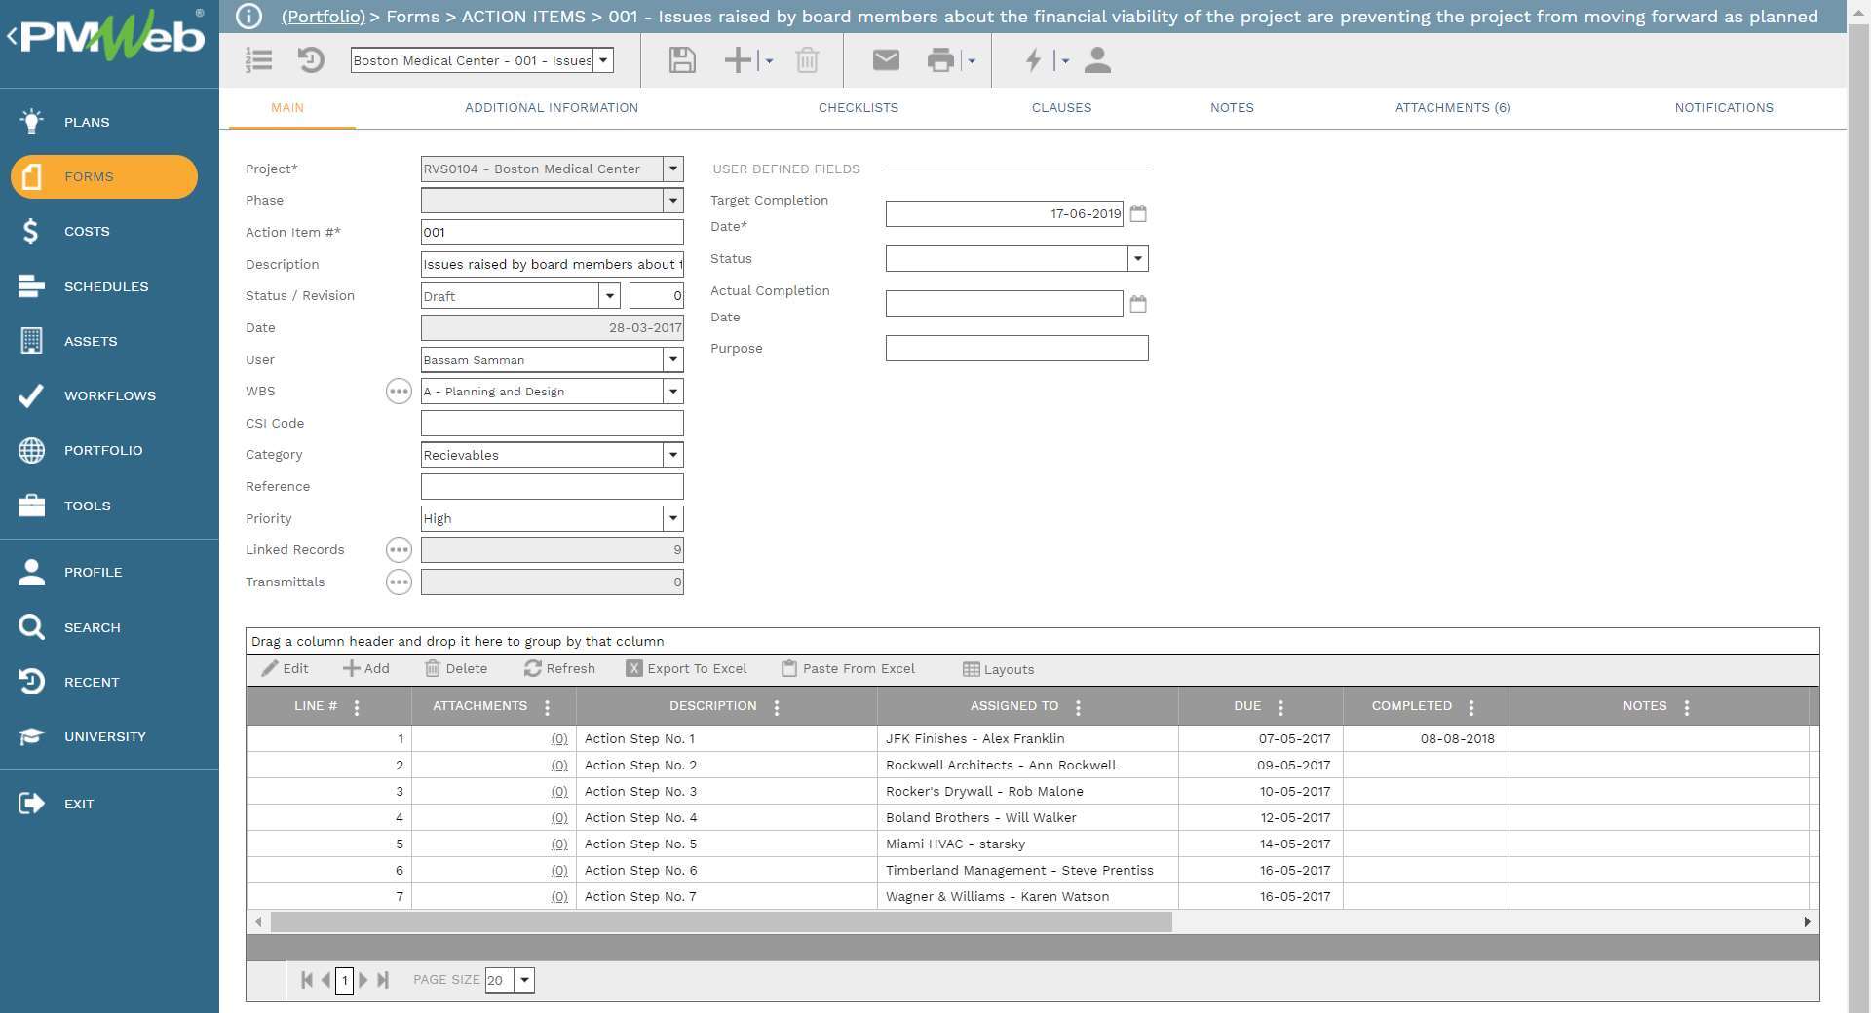Viewport: 1871px width, 1013px height.
Task: Expand the Page Size dropdown
Action: coord(524,980)
